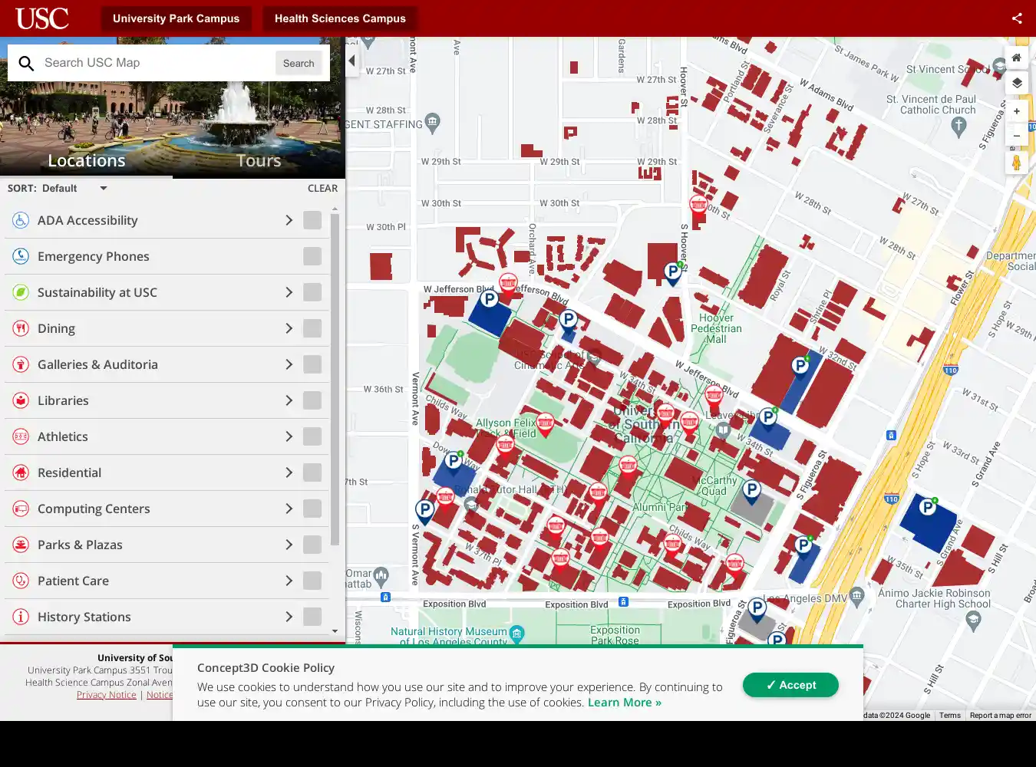Toggle the Athletics checkbox
Screen dimensions: 1036x767
(x=312, y=436)
